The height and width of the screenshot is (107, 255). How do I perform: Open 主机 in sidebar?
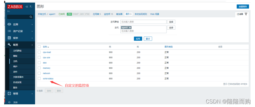(15, 61)
